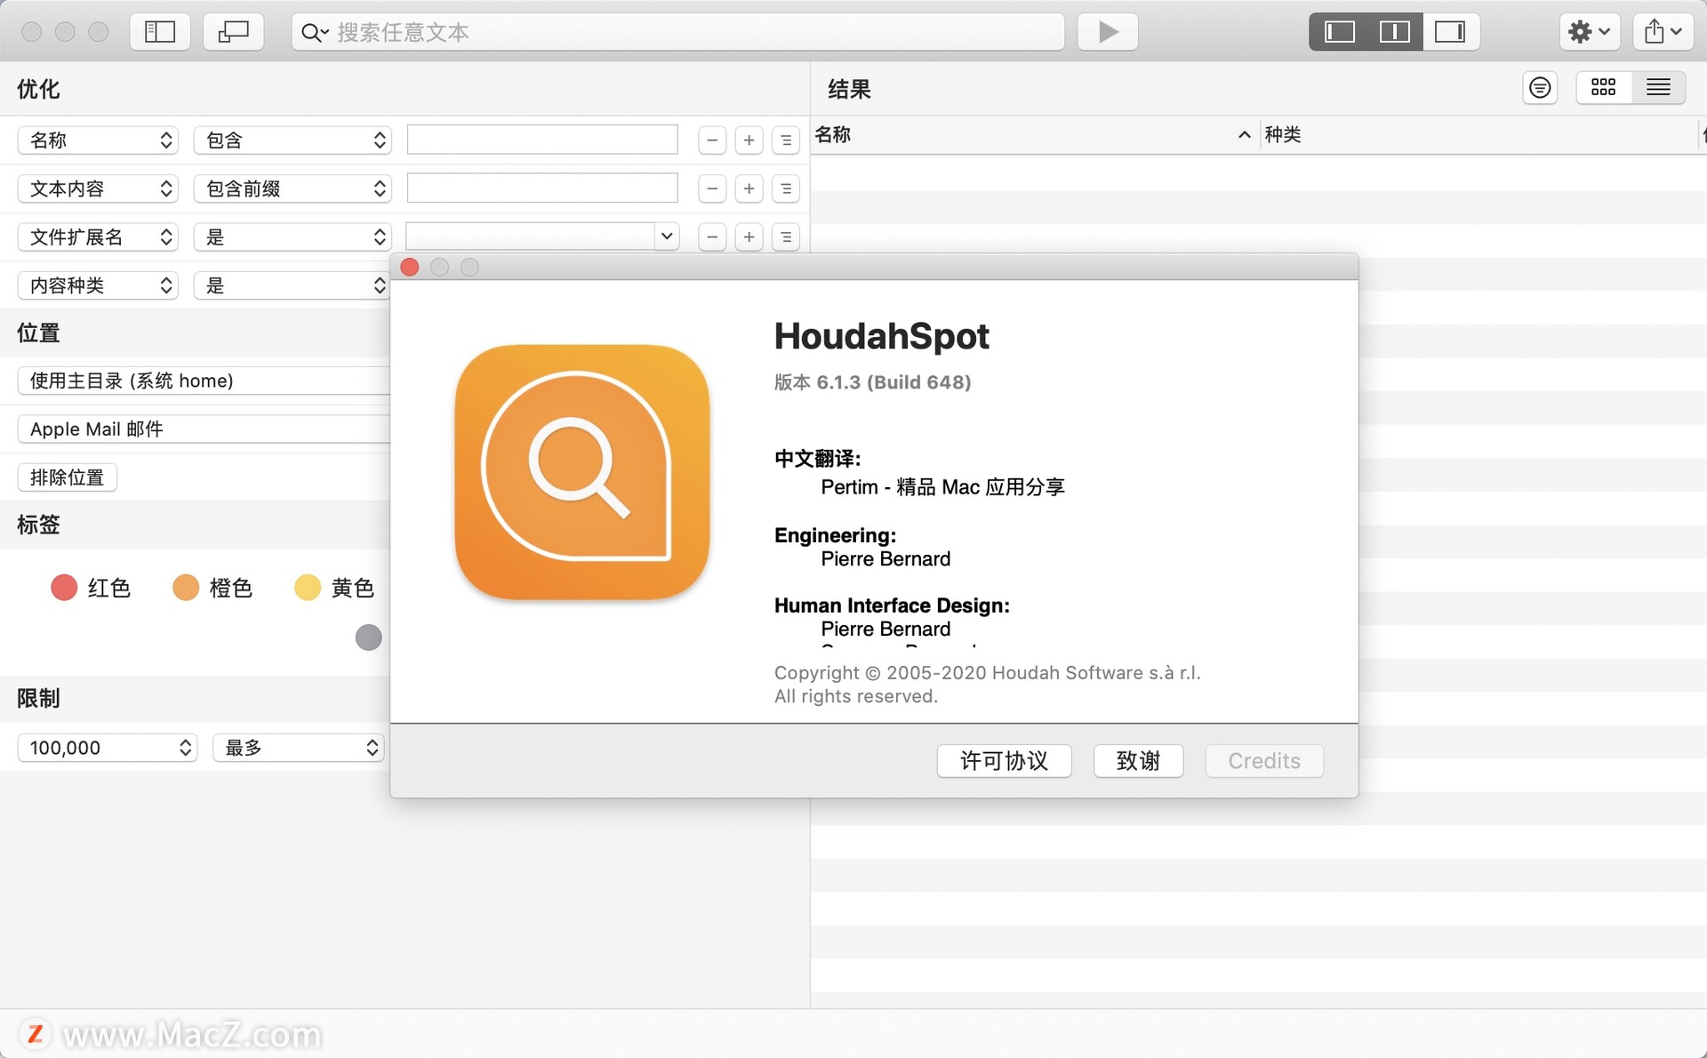Sort results by 名称 column header
The height and width of the screenshot is (1058, 1707).
tap(1034, 135)
